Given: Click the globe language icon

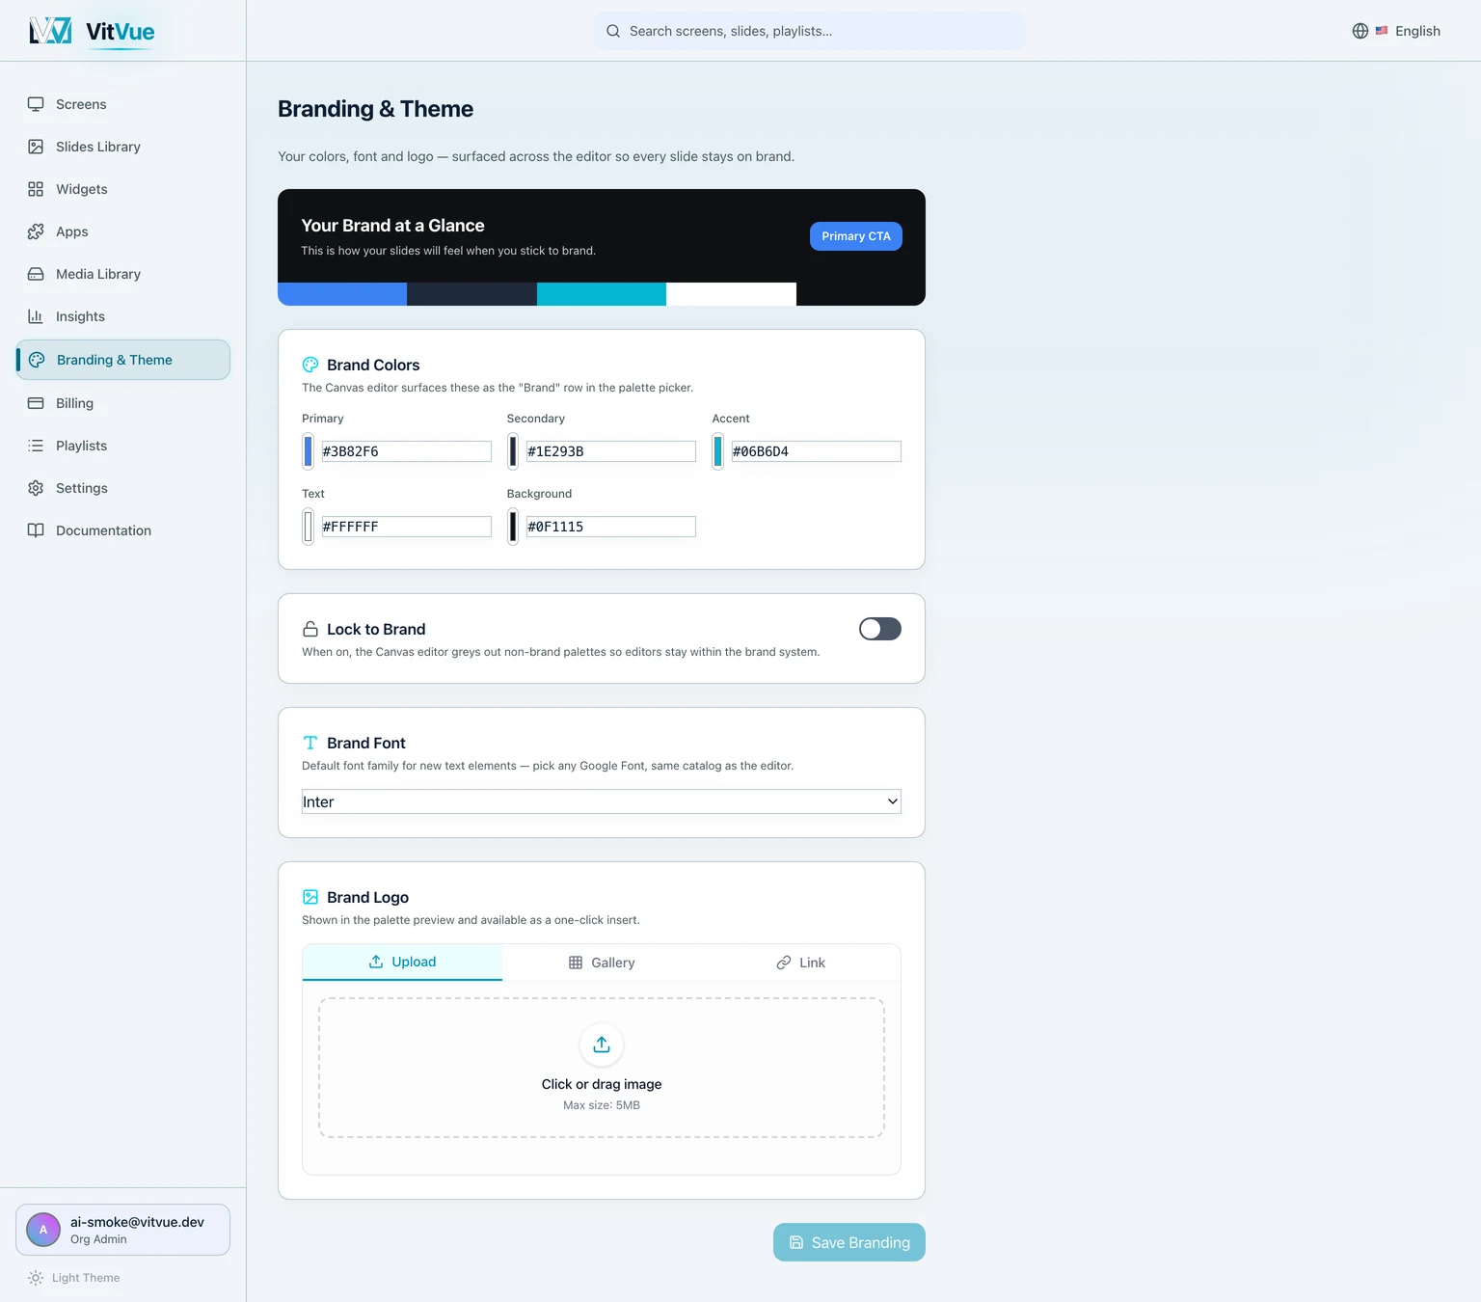Looking at the screenshot, I should (x=1360, y=31).
